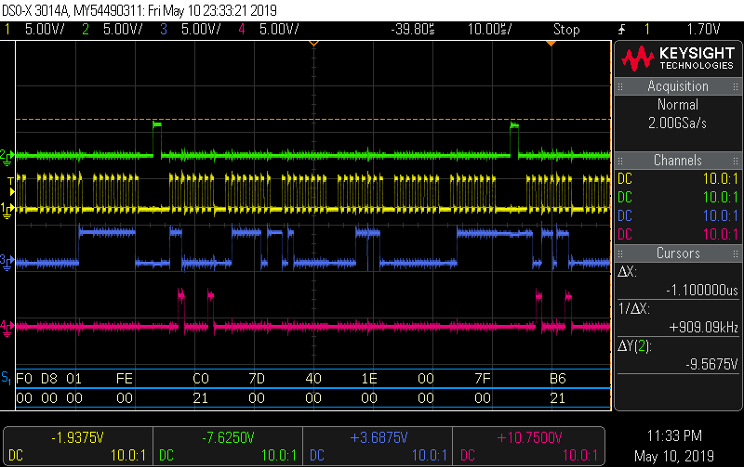Click the DSO-X 3014A title text

[x=35, y=10]
